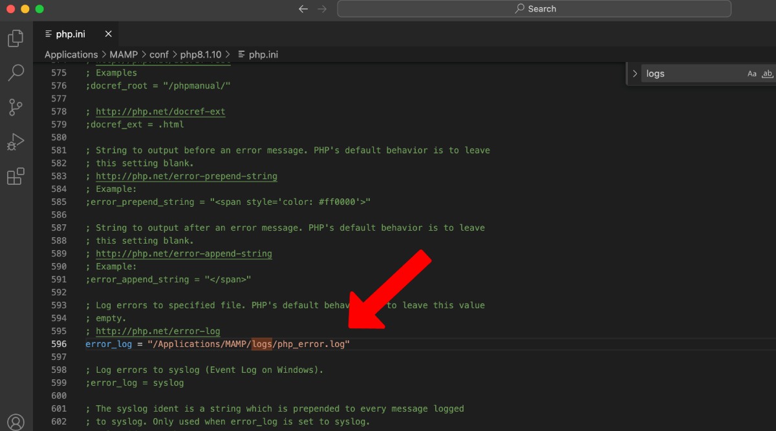Screen dimensions: 776x431
Task: Go back with the left arrow
Action: [303, 9]
